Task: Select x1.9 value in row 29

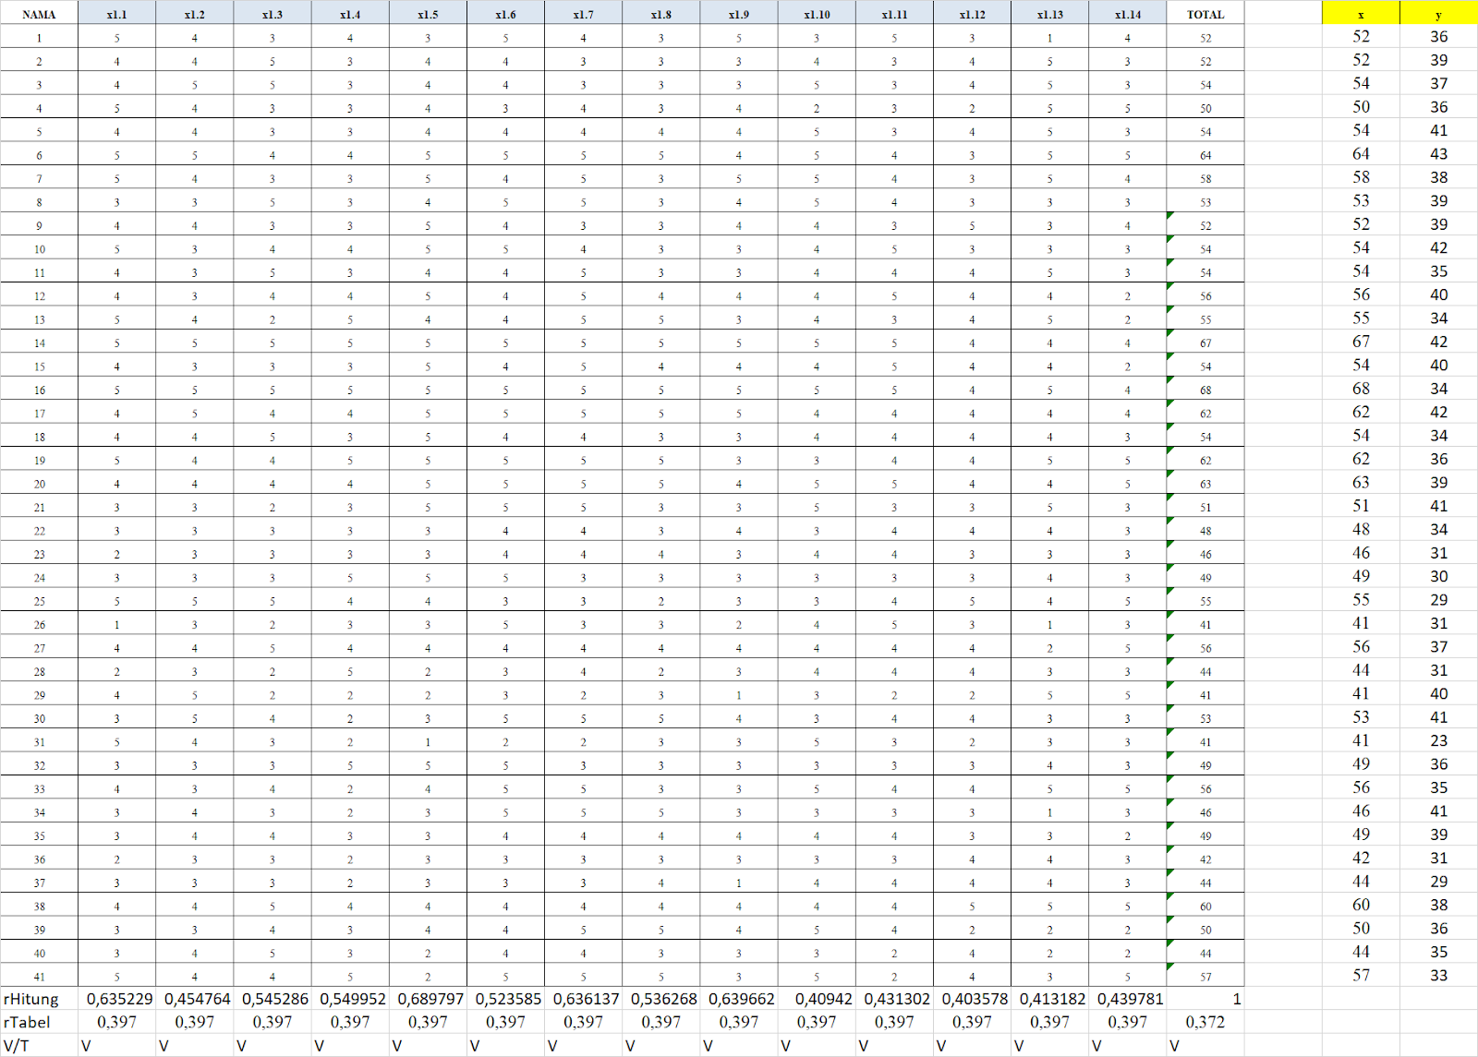Action: (738, 695)
